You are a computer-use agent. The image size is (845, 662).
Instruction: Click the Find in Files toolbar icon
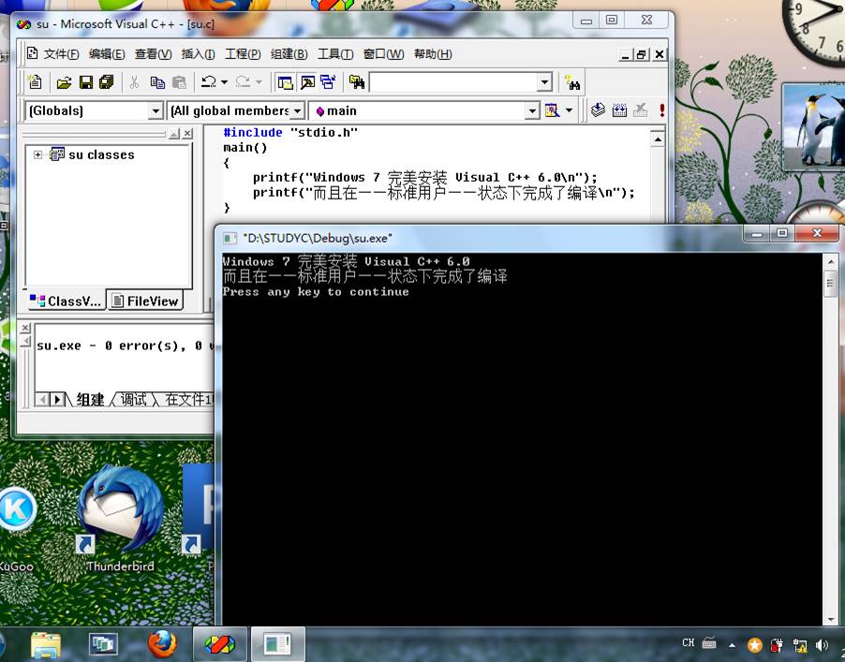356,82
